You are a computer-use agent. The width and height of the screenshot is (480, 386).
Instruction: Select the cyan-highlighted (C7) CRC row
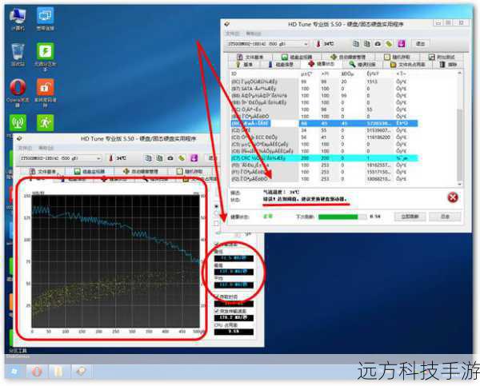324,157
